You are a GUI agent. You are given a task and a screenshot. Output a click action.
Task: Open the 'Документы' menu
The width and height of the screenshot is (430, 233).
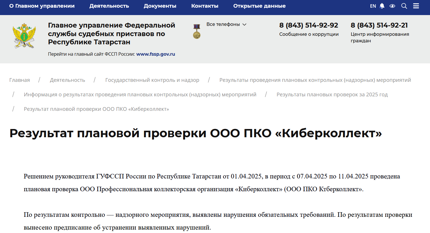tap(160, 6)
